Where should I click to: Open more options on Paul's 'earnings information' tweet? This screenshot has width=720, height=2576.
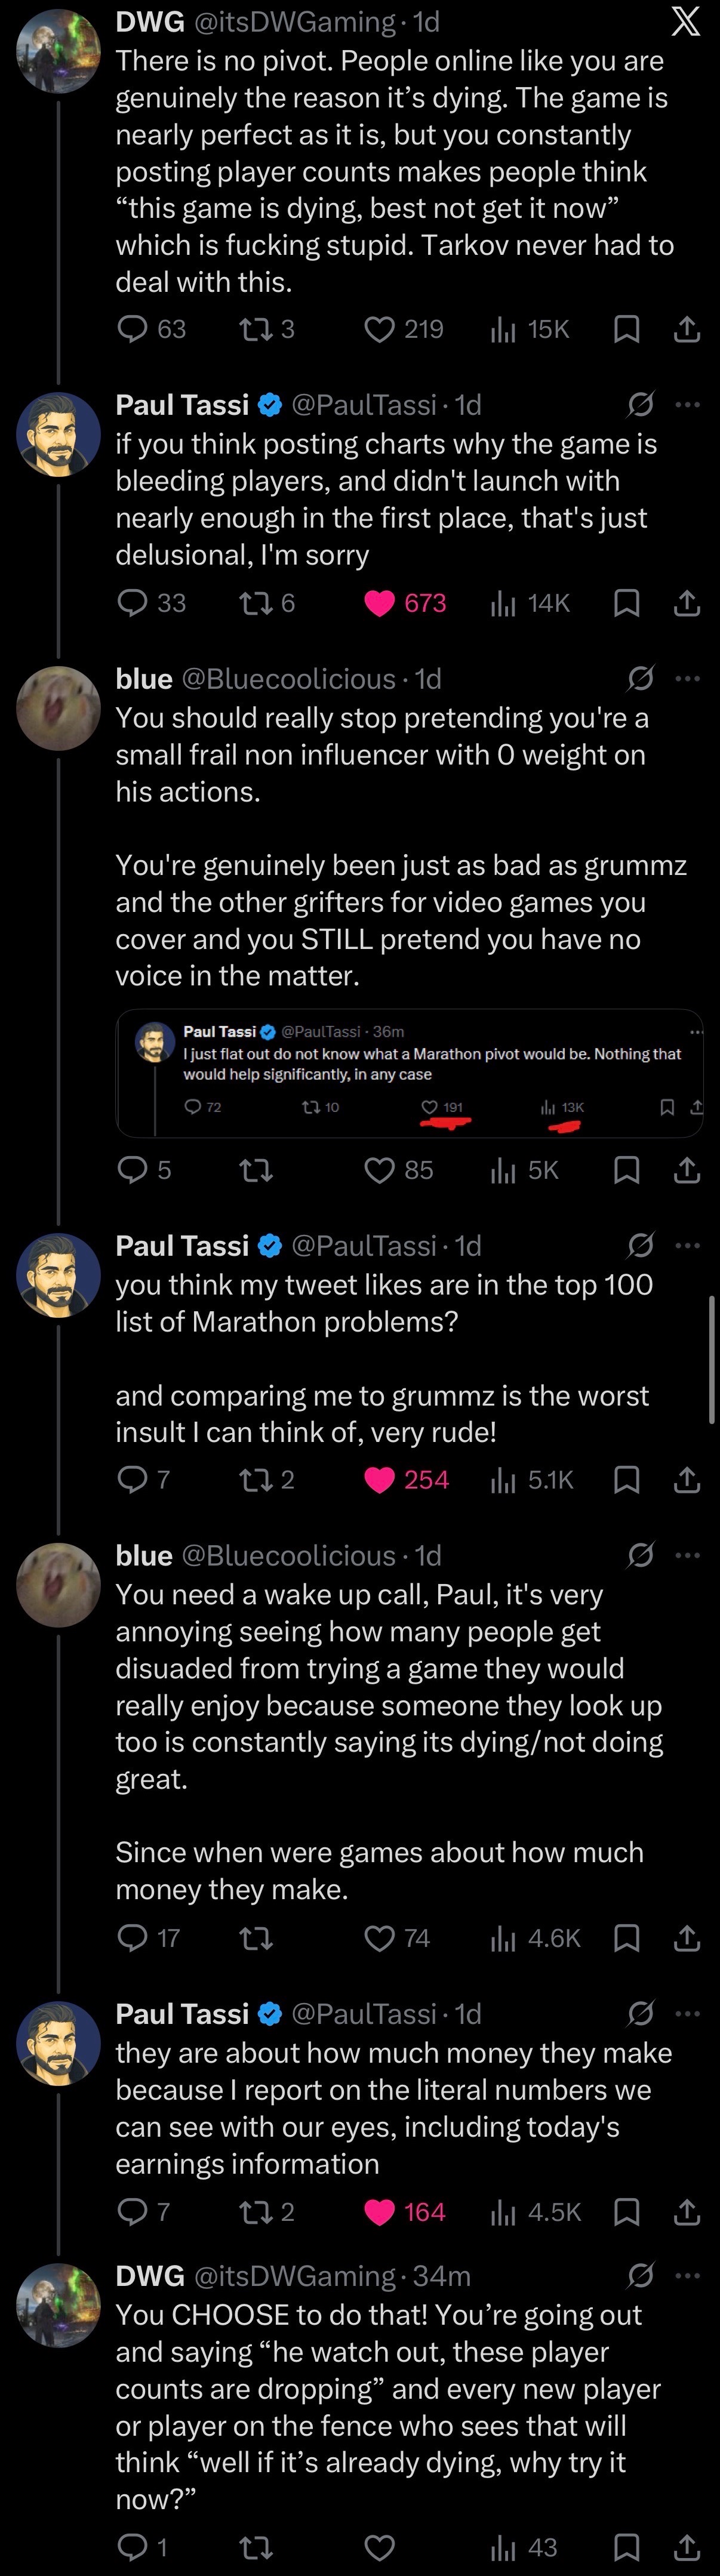(688, 2013)
